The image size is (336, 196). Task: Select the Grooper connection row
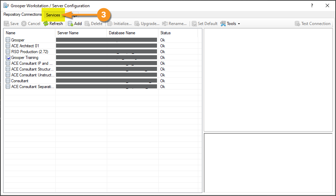tap(103, 40)
